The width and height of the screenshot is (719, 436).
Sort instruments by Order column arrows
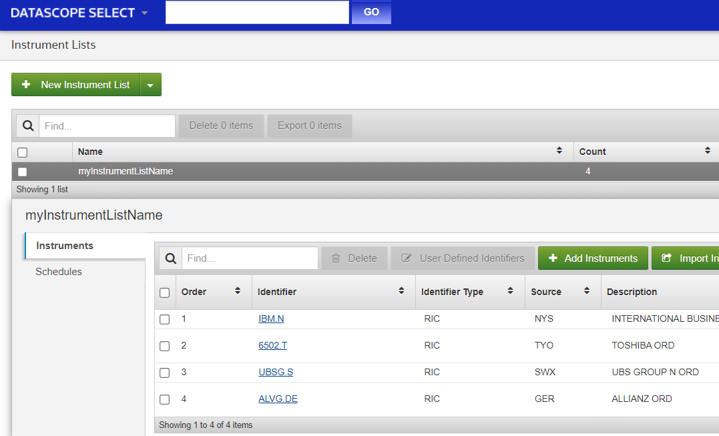[238, 291]
